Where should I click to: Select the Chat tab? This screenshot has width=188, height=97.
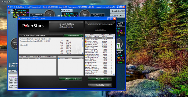point(12,71)
